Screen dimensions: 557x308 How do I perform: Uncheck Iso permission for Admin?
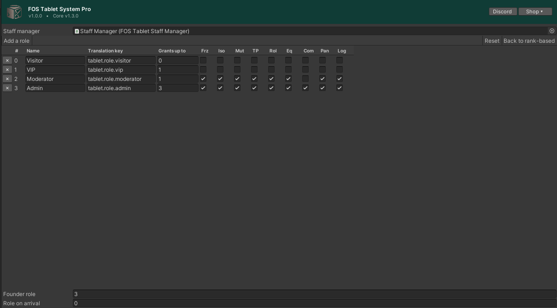tap(220, 88)
